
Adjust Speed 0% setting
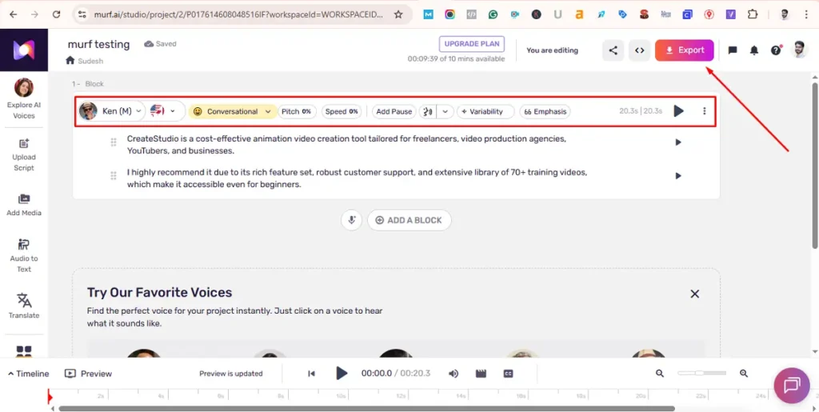click(x=342, y=111)
